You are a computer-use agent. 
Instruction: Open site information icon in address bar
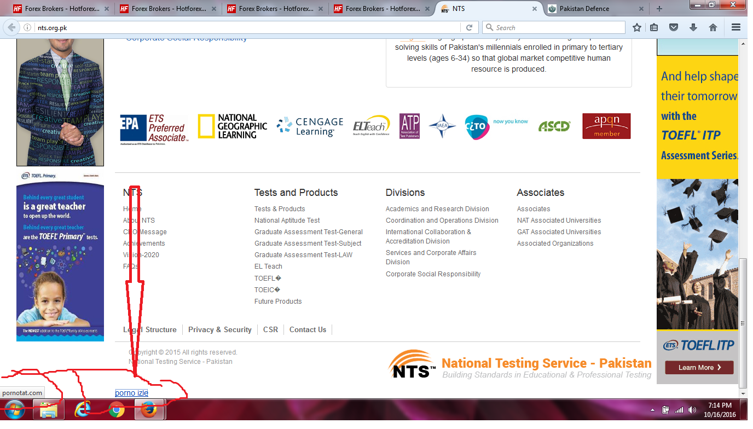[27, 27]
